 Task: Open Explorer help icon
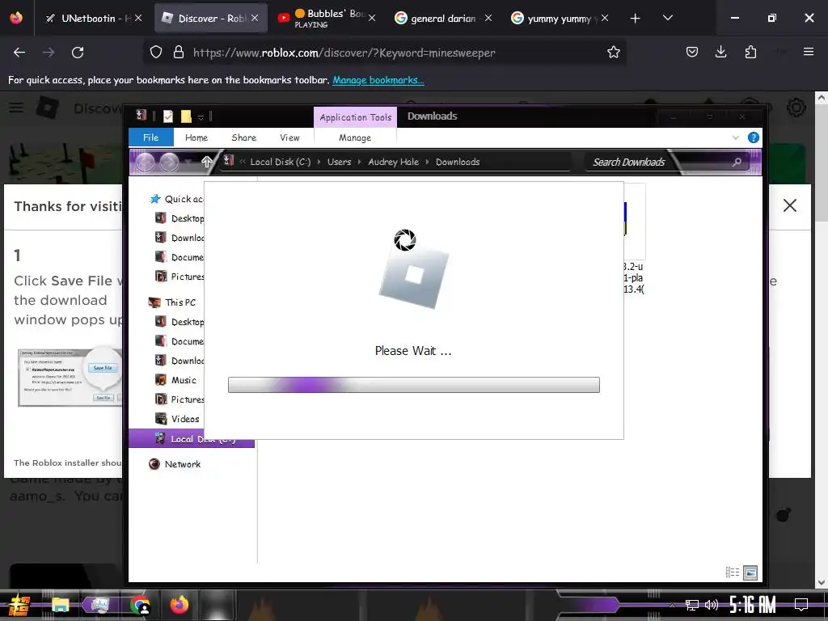pos(754,137)
